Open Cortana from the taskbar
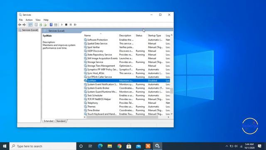Image resolution: width=266 pixels, height=150 pixels. pyautogui.click(x=81, y=146)
